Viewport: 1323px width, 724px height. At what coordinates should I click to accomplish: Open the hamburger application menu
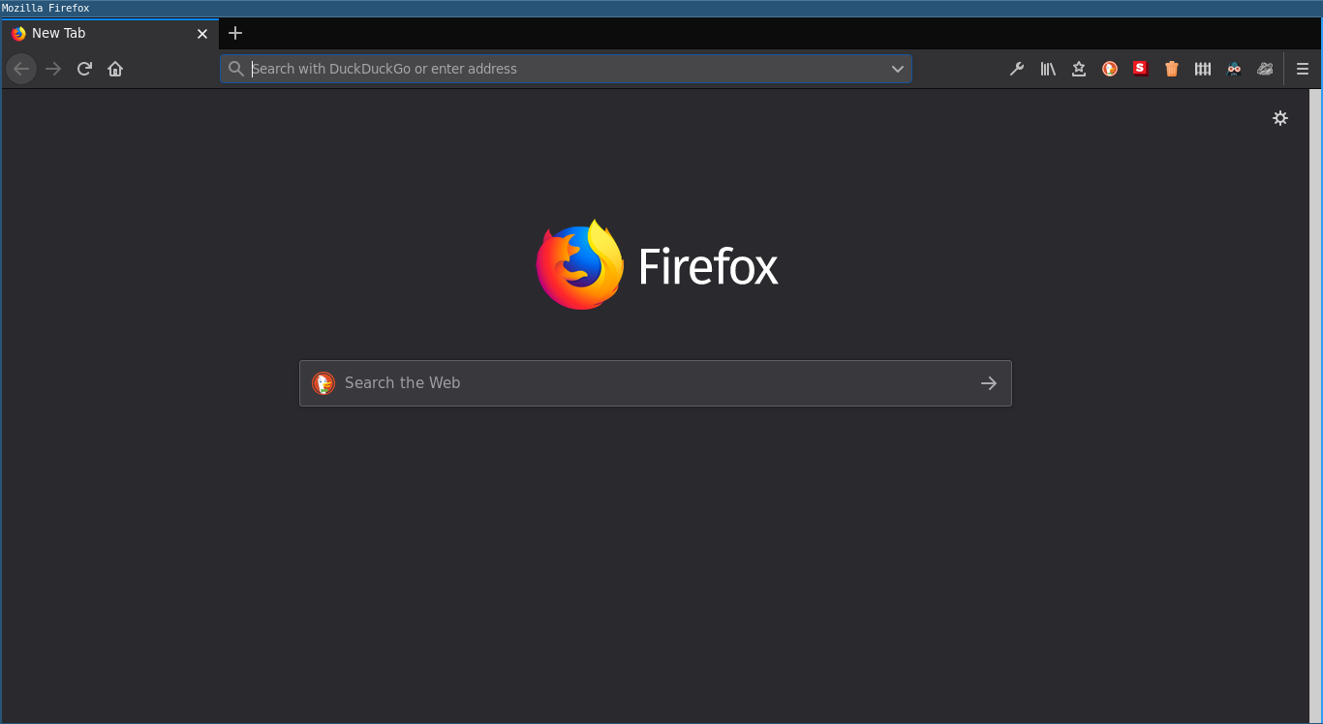click(x=1303, y=69)
